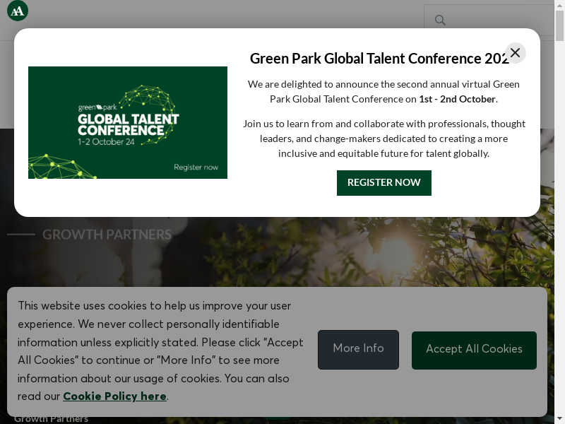Click the More Info cookies button
This screenshot has height=424, width=565.
[358, 349]
